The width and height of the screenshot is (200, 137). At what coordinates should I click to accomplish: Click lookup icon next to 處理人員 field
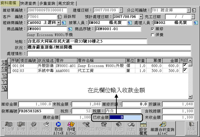pyautogui.click(x=196, y=23)
